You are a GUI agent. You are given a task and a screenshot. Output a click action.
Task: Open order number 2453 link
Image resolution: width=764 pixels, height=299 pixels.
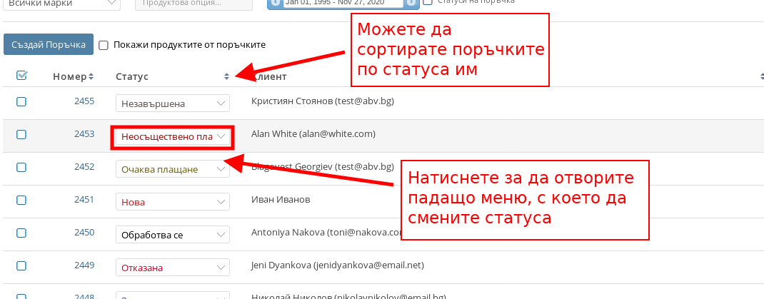click(x=84, y=133)
